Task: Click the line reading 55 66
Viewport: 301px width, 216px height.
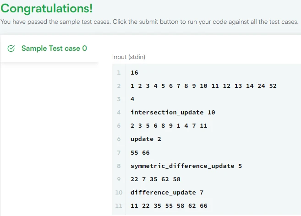Action: point(140,152)
